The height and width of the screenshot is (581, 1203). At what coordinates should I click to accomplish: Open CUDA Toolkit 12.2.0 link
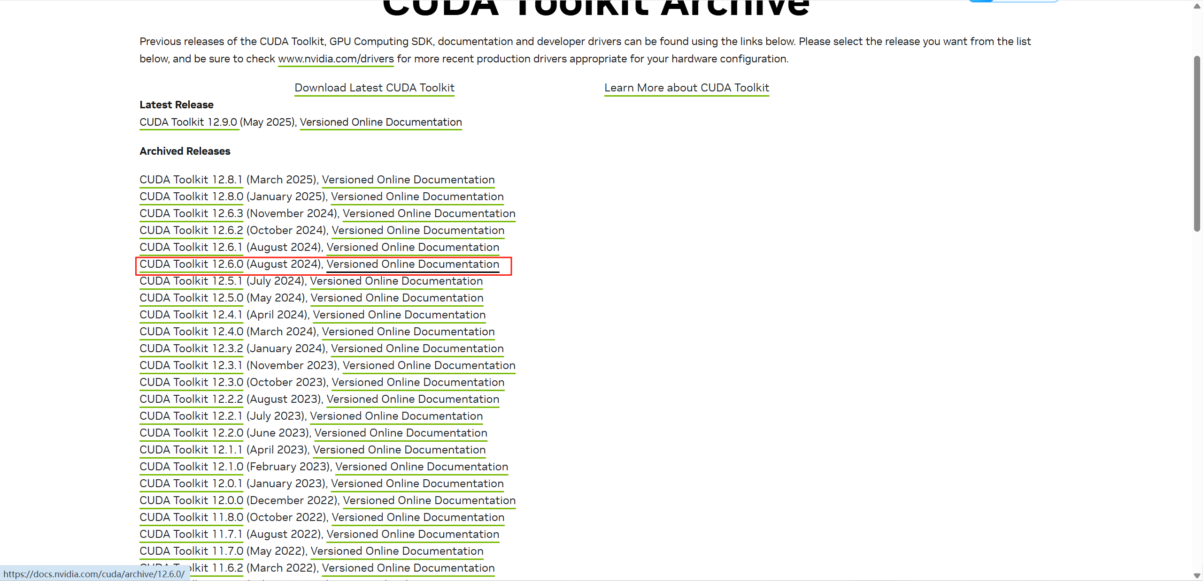tap(191, 433)
